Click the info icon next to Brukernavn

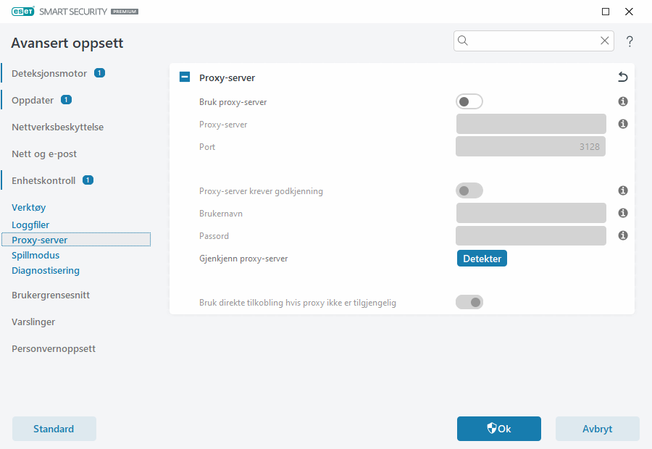tap(622, 213)
